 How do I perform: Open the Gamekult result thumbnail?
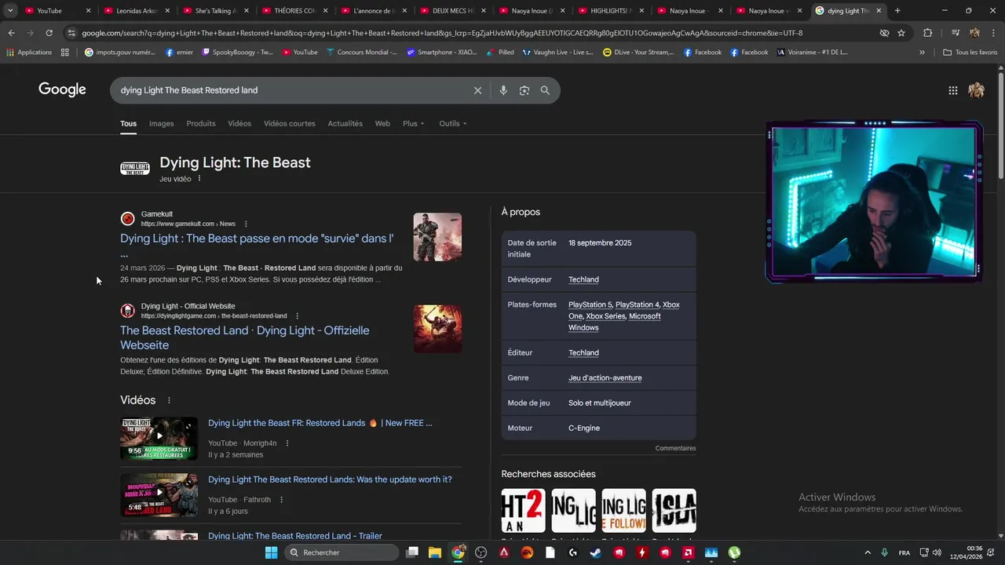[x=437, y=237]
